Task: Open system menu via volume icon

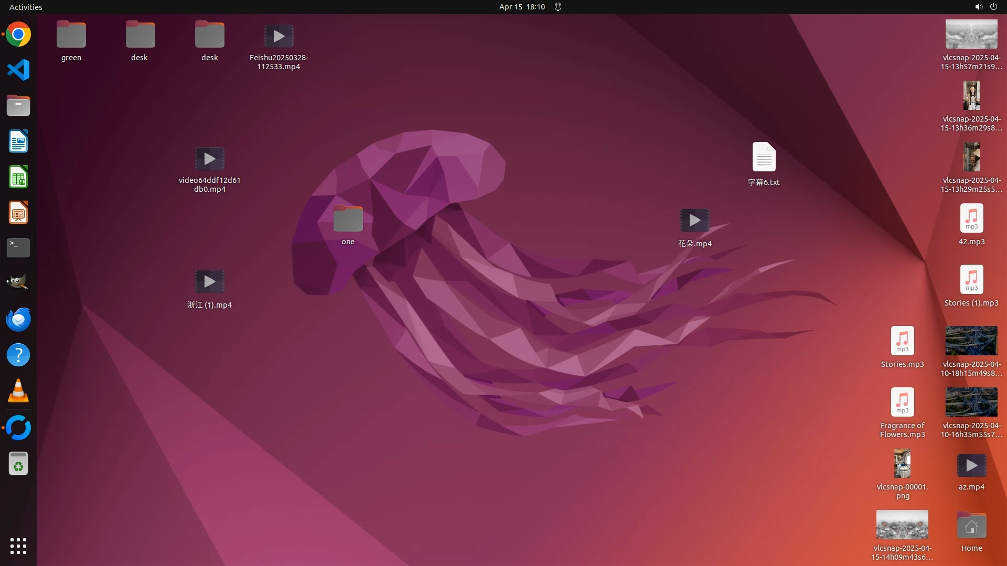Action: 978,7
